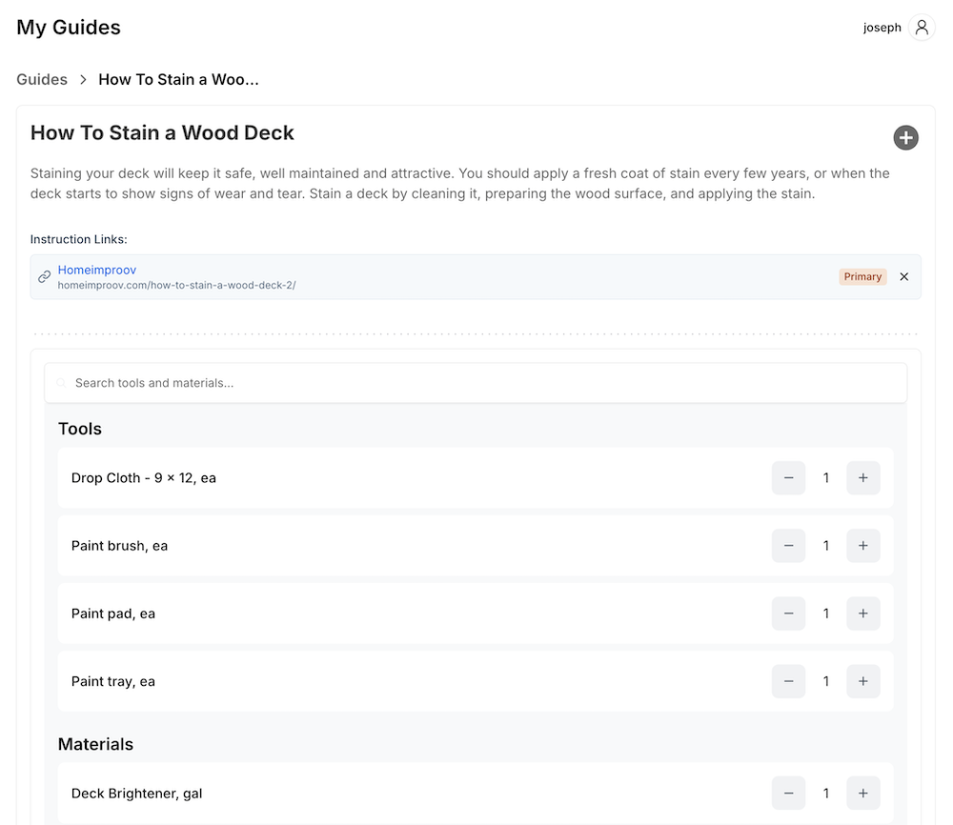The height and width of the screenshot is (825, 953).
Task: Increase Paint pad quantity
Action: [863, 614]
